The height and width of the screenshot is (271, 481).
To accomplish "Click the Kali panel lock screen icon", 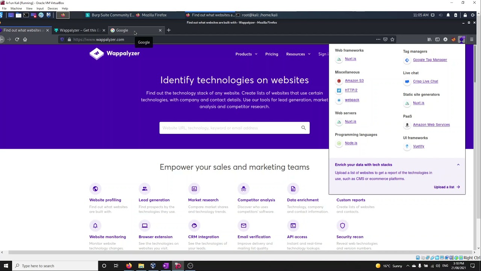I will coord(465,15).
